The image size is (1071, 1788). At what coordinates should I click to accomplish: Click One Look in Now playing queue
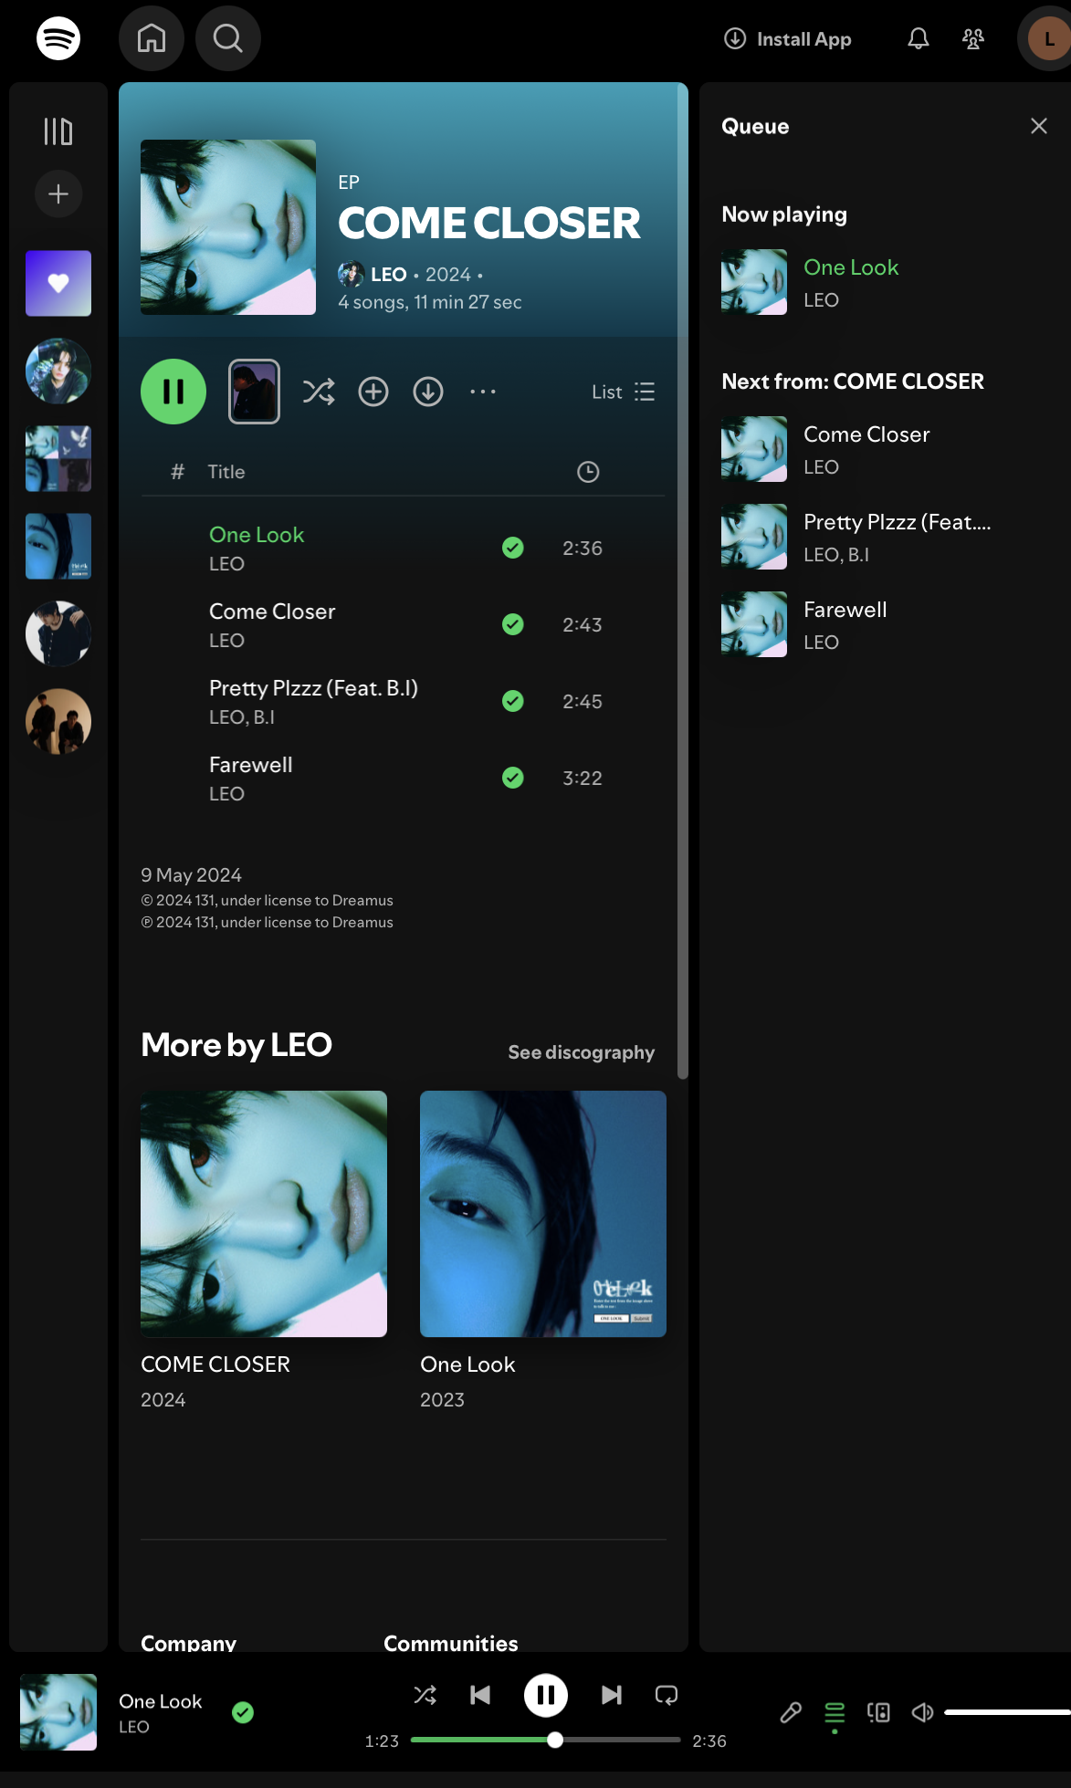851,267
